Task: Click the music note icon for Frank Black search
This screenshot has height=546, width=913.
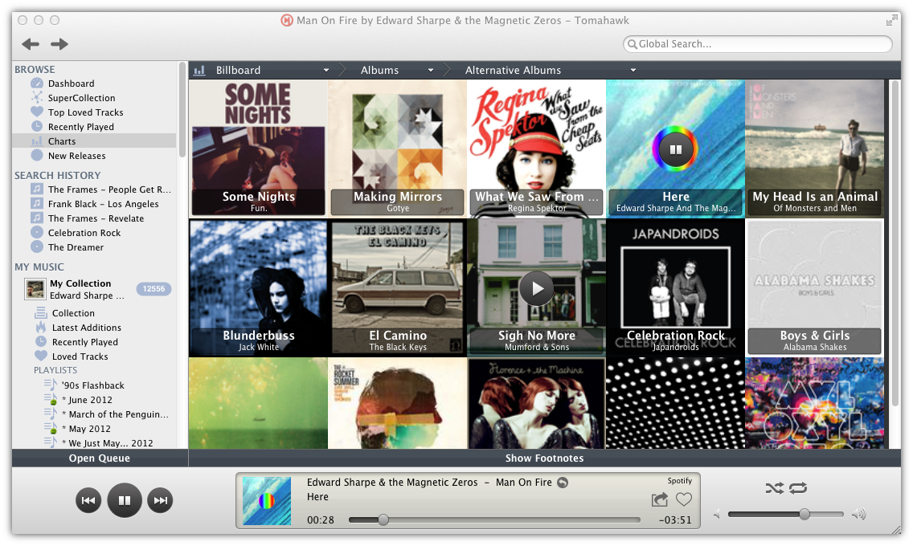Action: coord(37,203)
